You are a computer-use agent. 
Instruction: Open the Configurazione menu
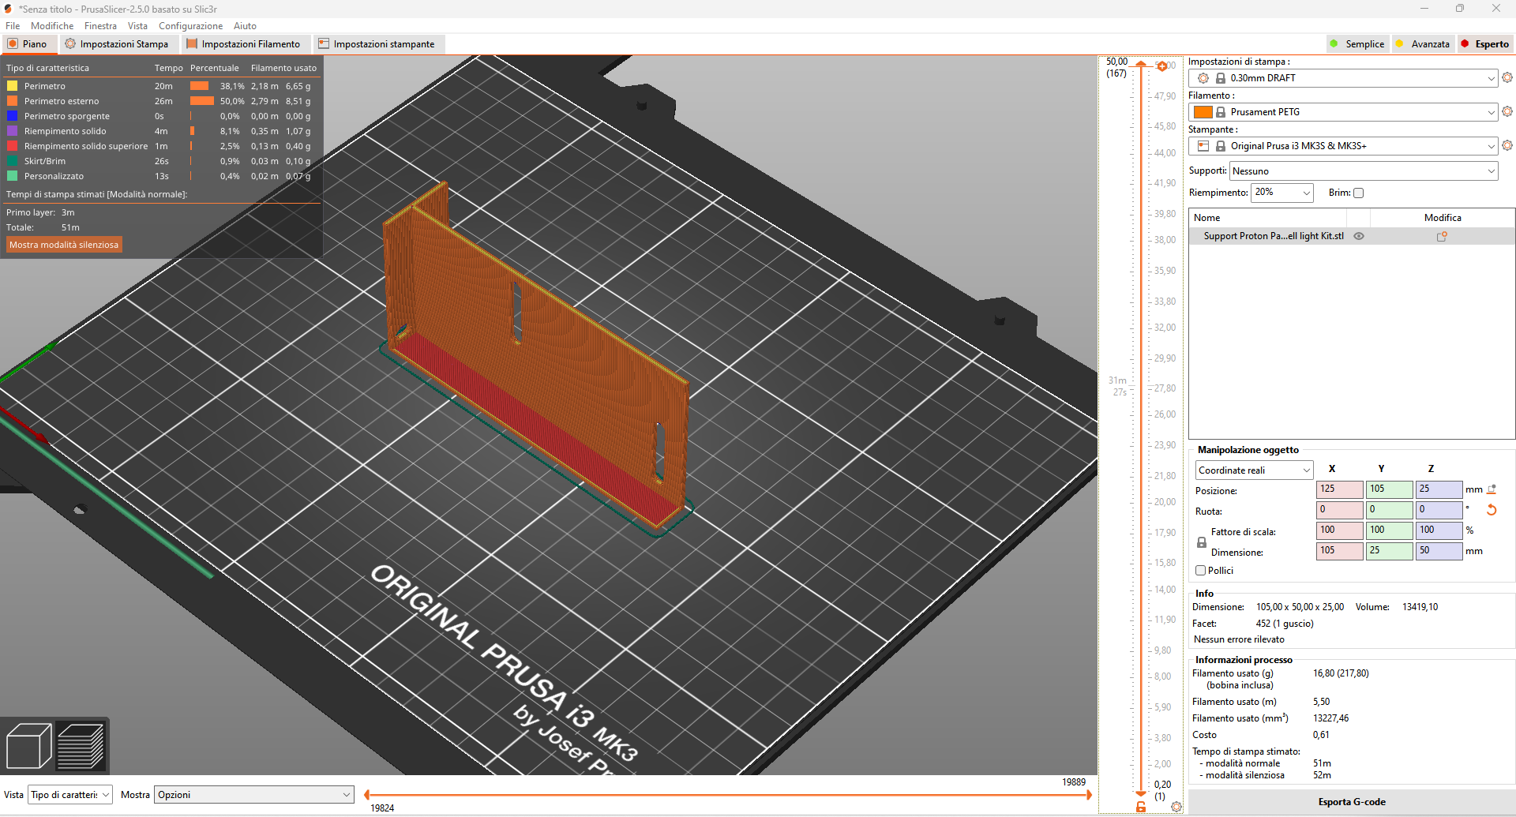(x=190, y=26)
